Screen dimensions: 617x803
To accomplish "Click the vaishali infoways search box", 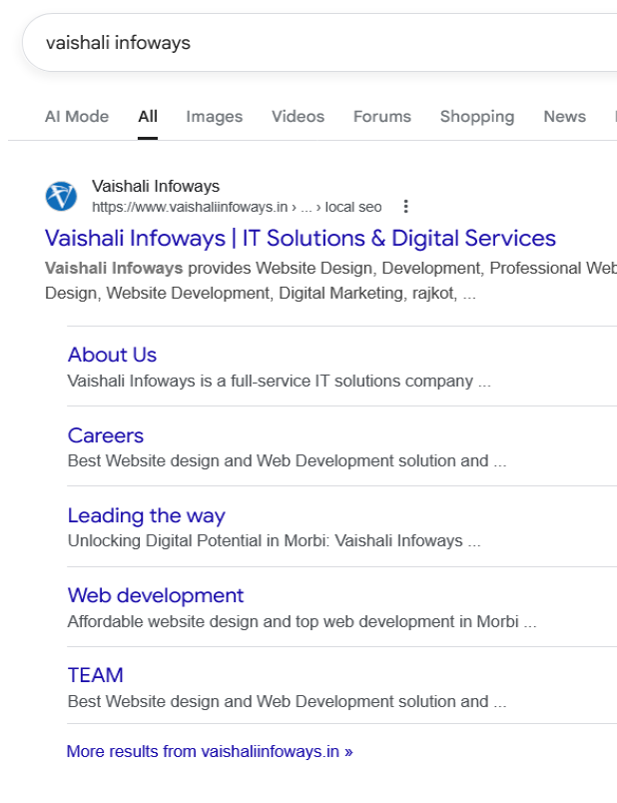I will point(300,43).
